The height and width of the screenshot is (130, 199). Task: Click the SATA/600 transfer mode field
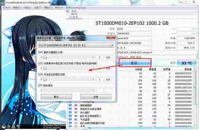[x=134, y=43]
